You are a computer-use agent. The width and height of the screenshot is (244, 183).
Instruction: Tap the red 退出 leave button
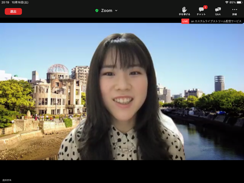(x=13, y=11)
